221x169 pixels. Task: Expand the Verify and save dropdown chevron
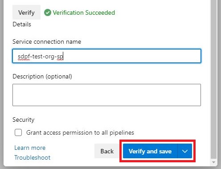click(184, 151)
